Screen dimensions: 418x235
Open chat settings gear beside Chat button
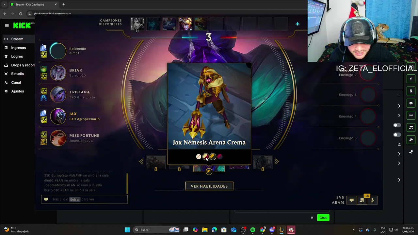[312, 218]
